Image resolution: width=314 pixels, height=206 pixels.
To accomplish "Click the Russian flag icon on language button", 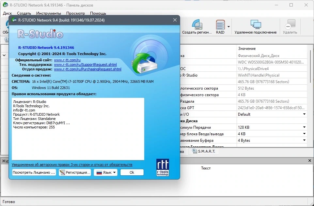I will pos(99,172).
